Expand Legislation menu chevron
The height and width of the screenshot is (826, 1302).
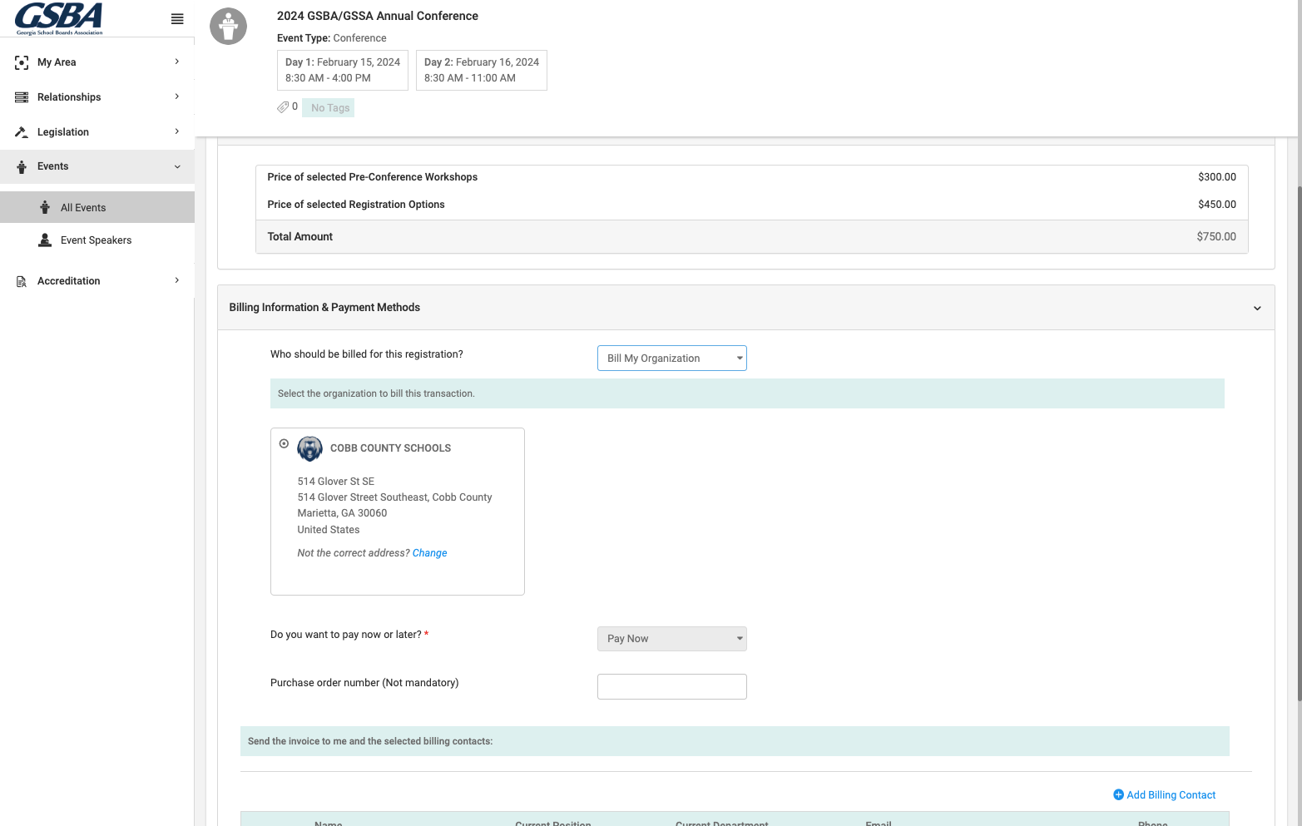pyautogui.click(x=177, y=131)
